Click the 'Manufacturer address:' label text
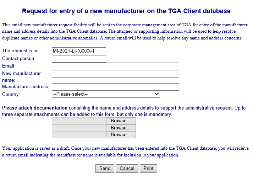This screenshot has width=253, height=176. click(x=26, y=87)
